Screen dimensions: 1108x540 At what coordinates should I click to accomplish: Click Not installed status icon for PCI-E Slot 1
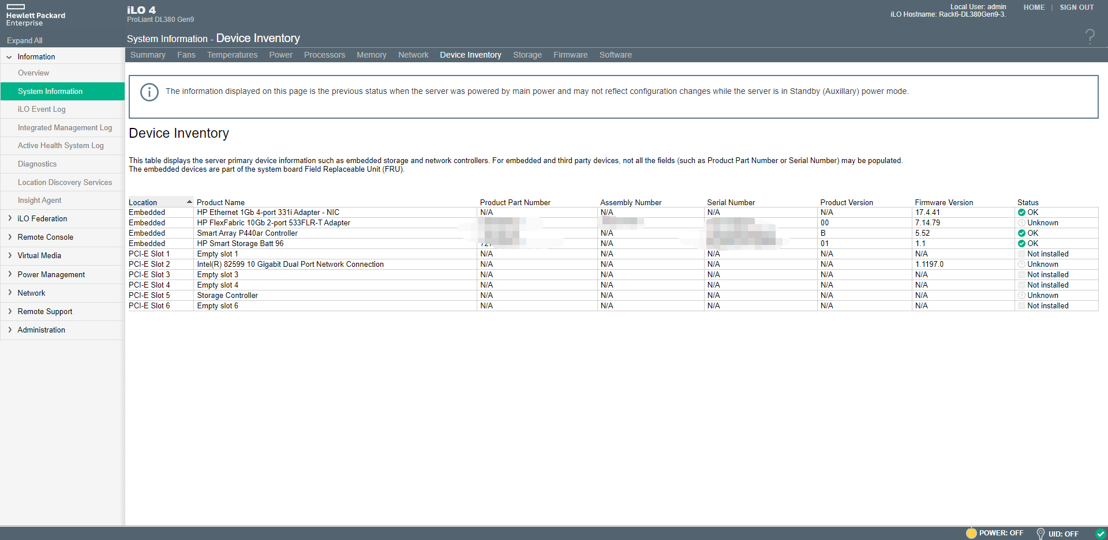1021,254
